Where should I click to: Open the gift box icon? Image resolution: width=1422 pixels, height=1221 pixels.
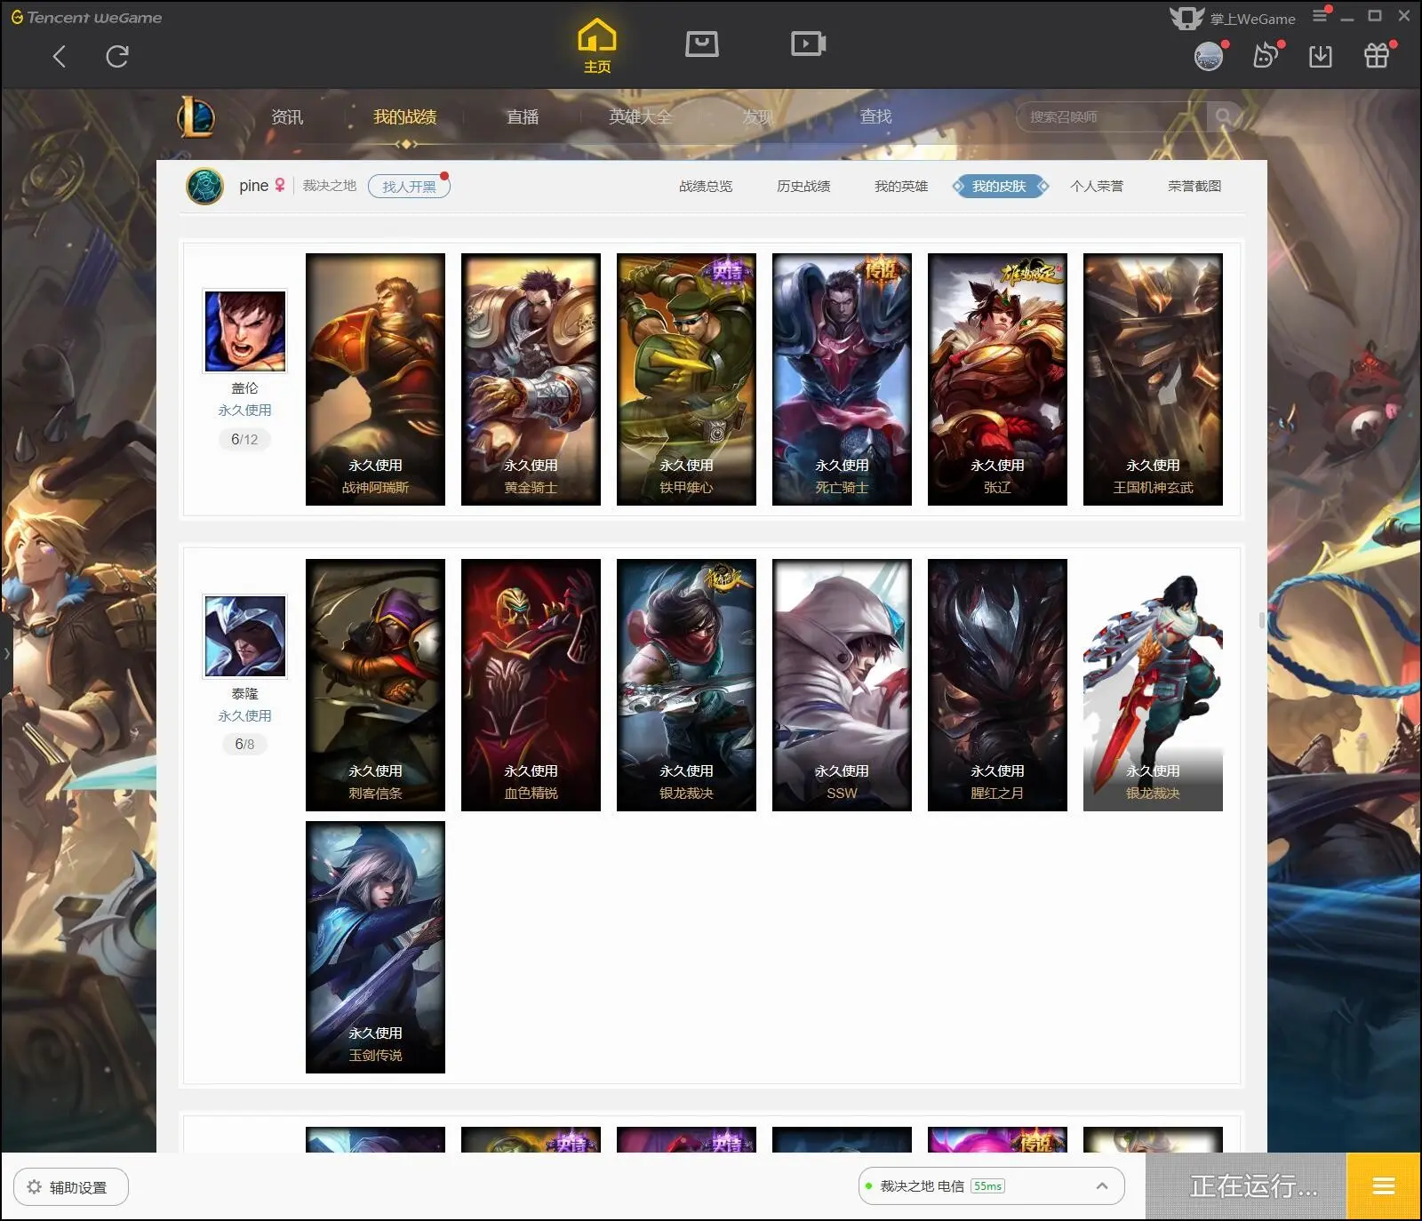(1377, 56)
